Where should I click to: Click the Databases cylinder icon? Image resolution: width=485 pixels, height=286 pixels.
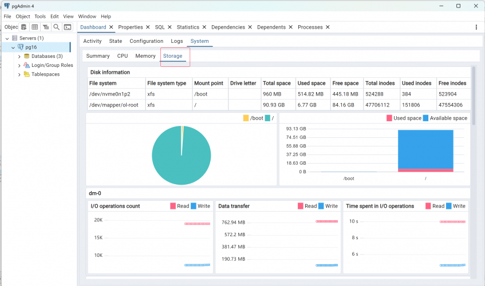click(26, 56)
